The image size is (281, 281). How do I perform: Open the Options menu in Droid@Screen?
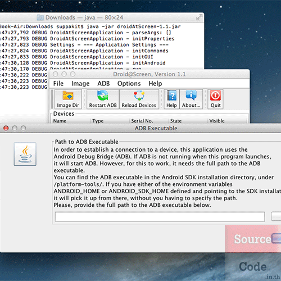[x=129, y=83]
